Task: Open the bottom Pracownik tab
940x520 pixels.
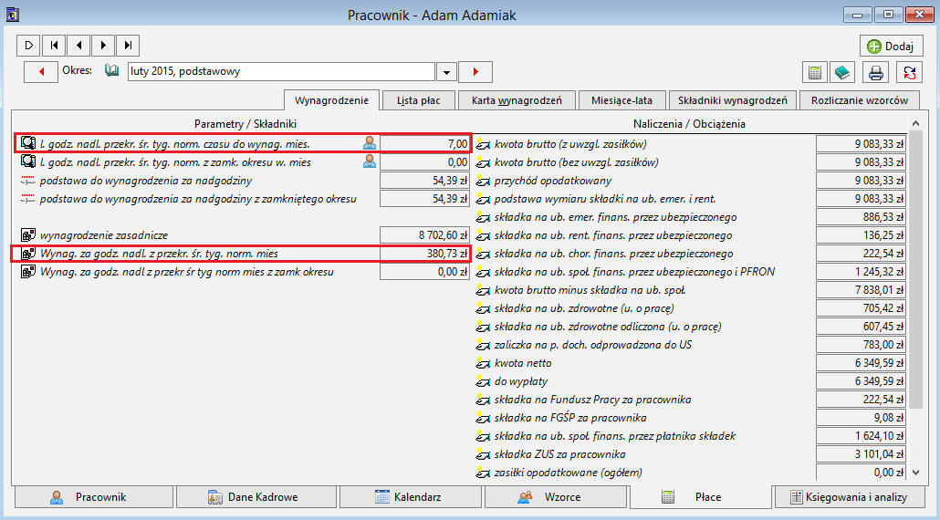Action: click(x=93, y=496)
